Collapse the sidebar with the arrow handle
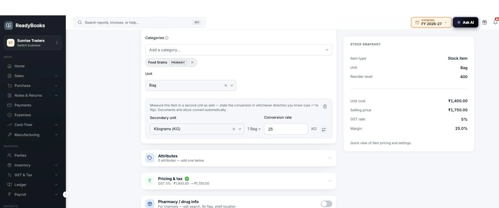Viewport: 499px width, 208px height. (65, 194)
